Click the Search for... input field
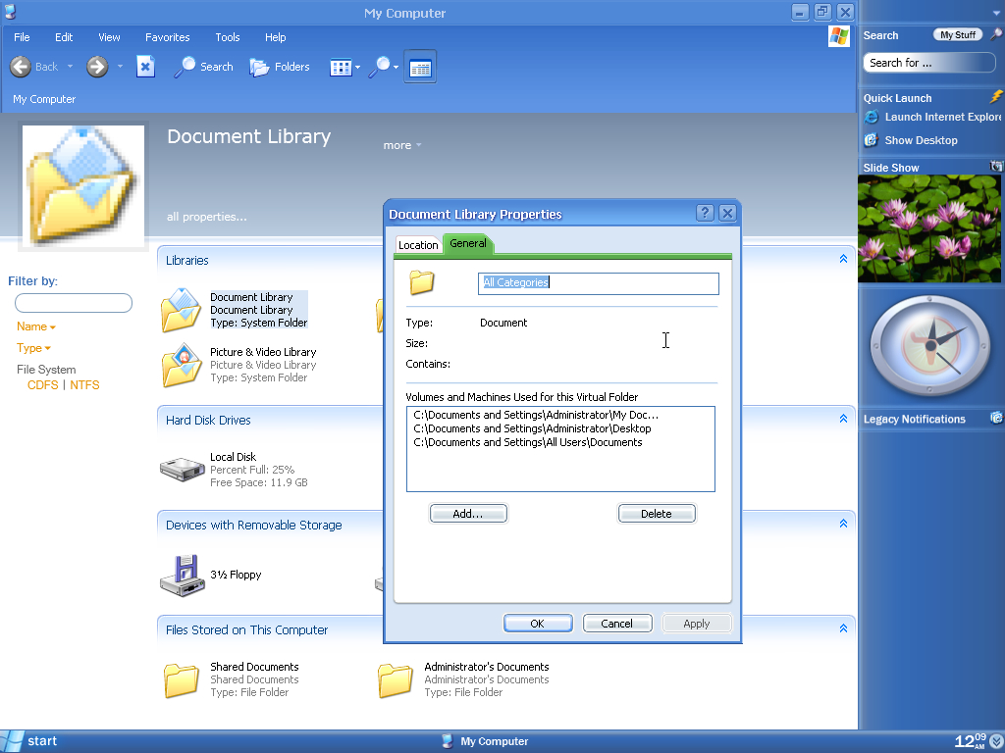 pyautogui.click(x=929, y=63)
